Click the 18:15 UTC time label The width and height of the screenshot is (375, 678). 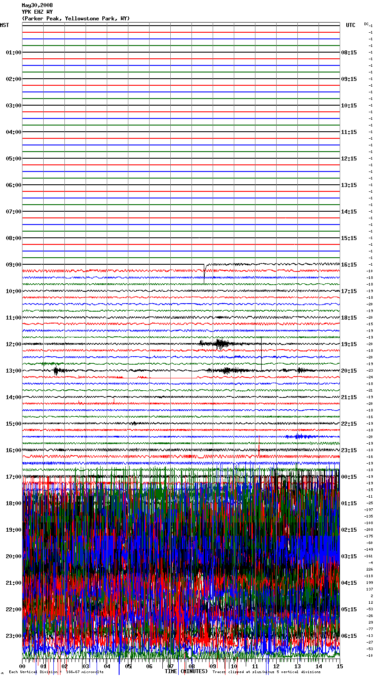(349, 318)
